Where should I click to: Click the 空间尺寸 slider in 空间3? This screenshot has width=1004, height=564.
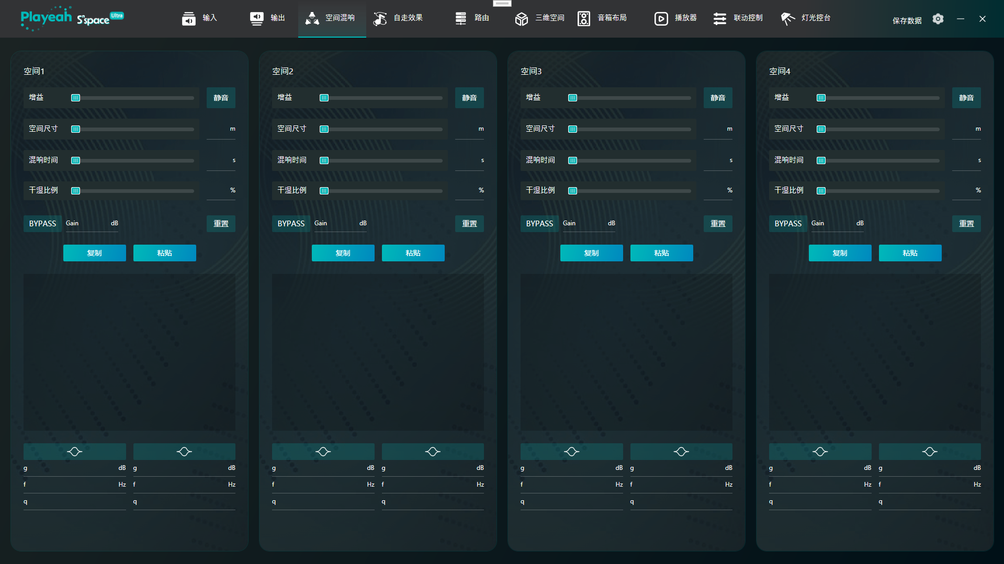(630, 129)
